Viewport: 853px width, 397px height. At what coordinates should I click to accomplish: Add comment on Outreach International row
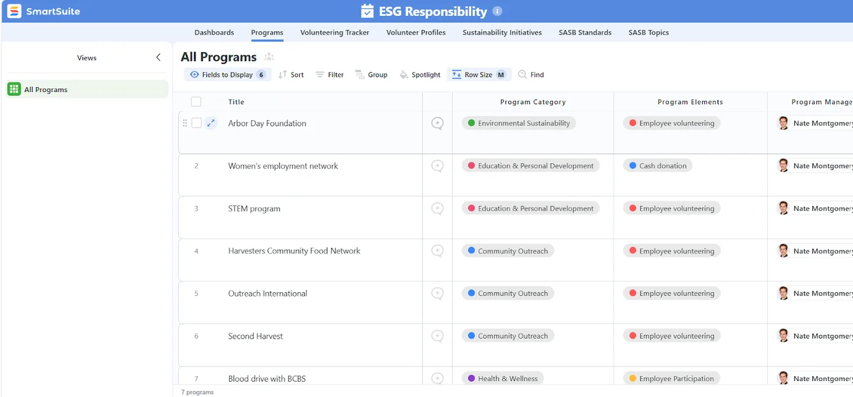tap(437, 293)
